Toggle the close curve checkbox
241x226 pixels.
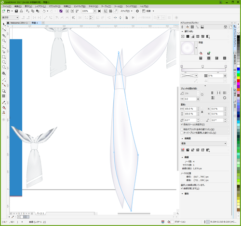point(182,188)
